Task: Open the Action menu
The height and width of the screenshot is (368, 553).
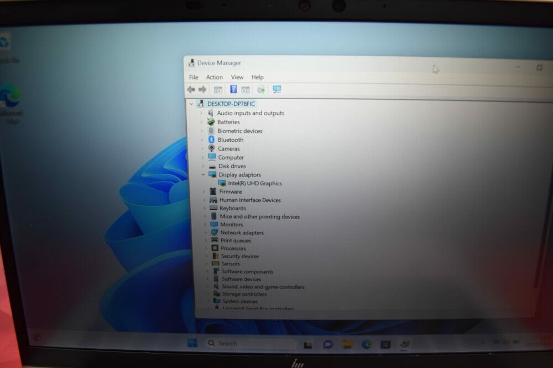Action: 215,77
